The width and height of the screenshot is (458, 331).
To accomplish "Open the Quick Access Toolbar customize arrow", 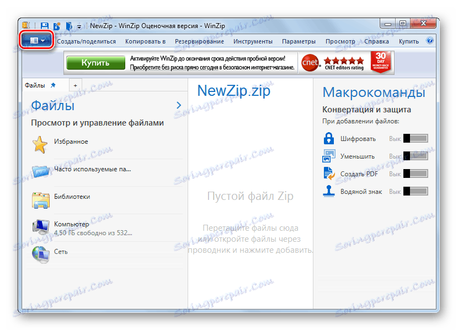I will 79,26.
